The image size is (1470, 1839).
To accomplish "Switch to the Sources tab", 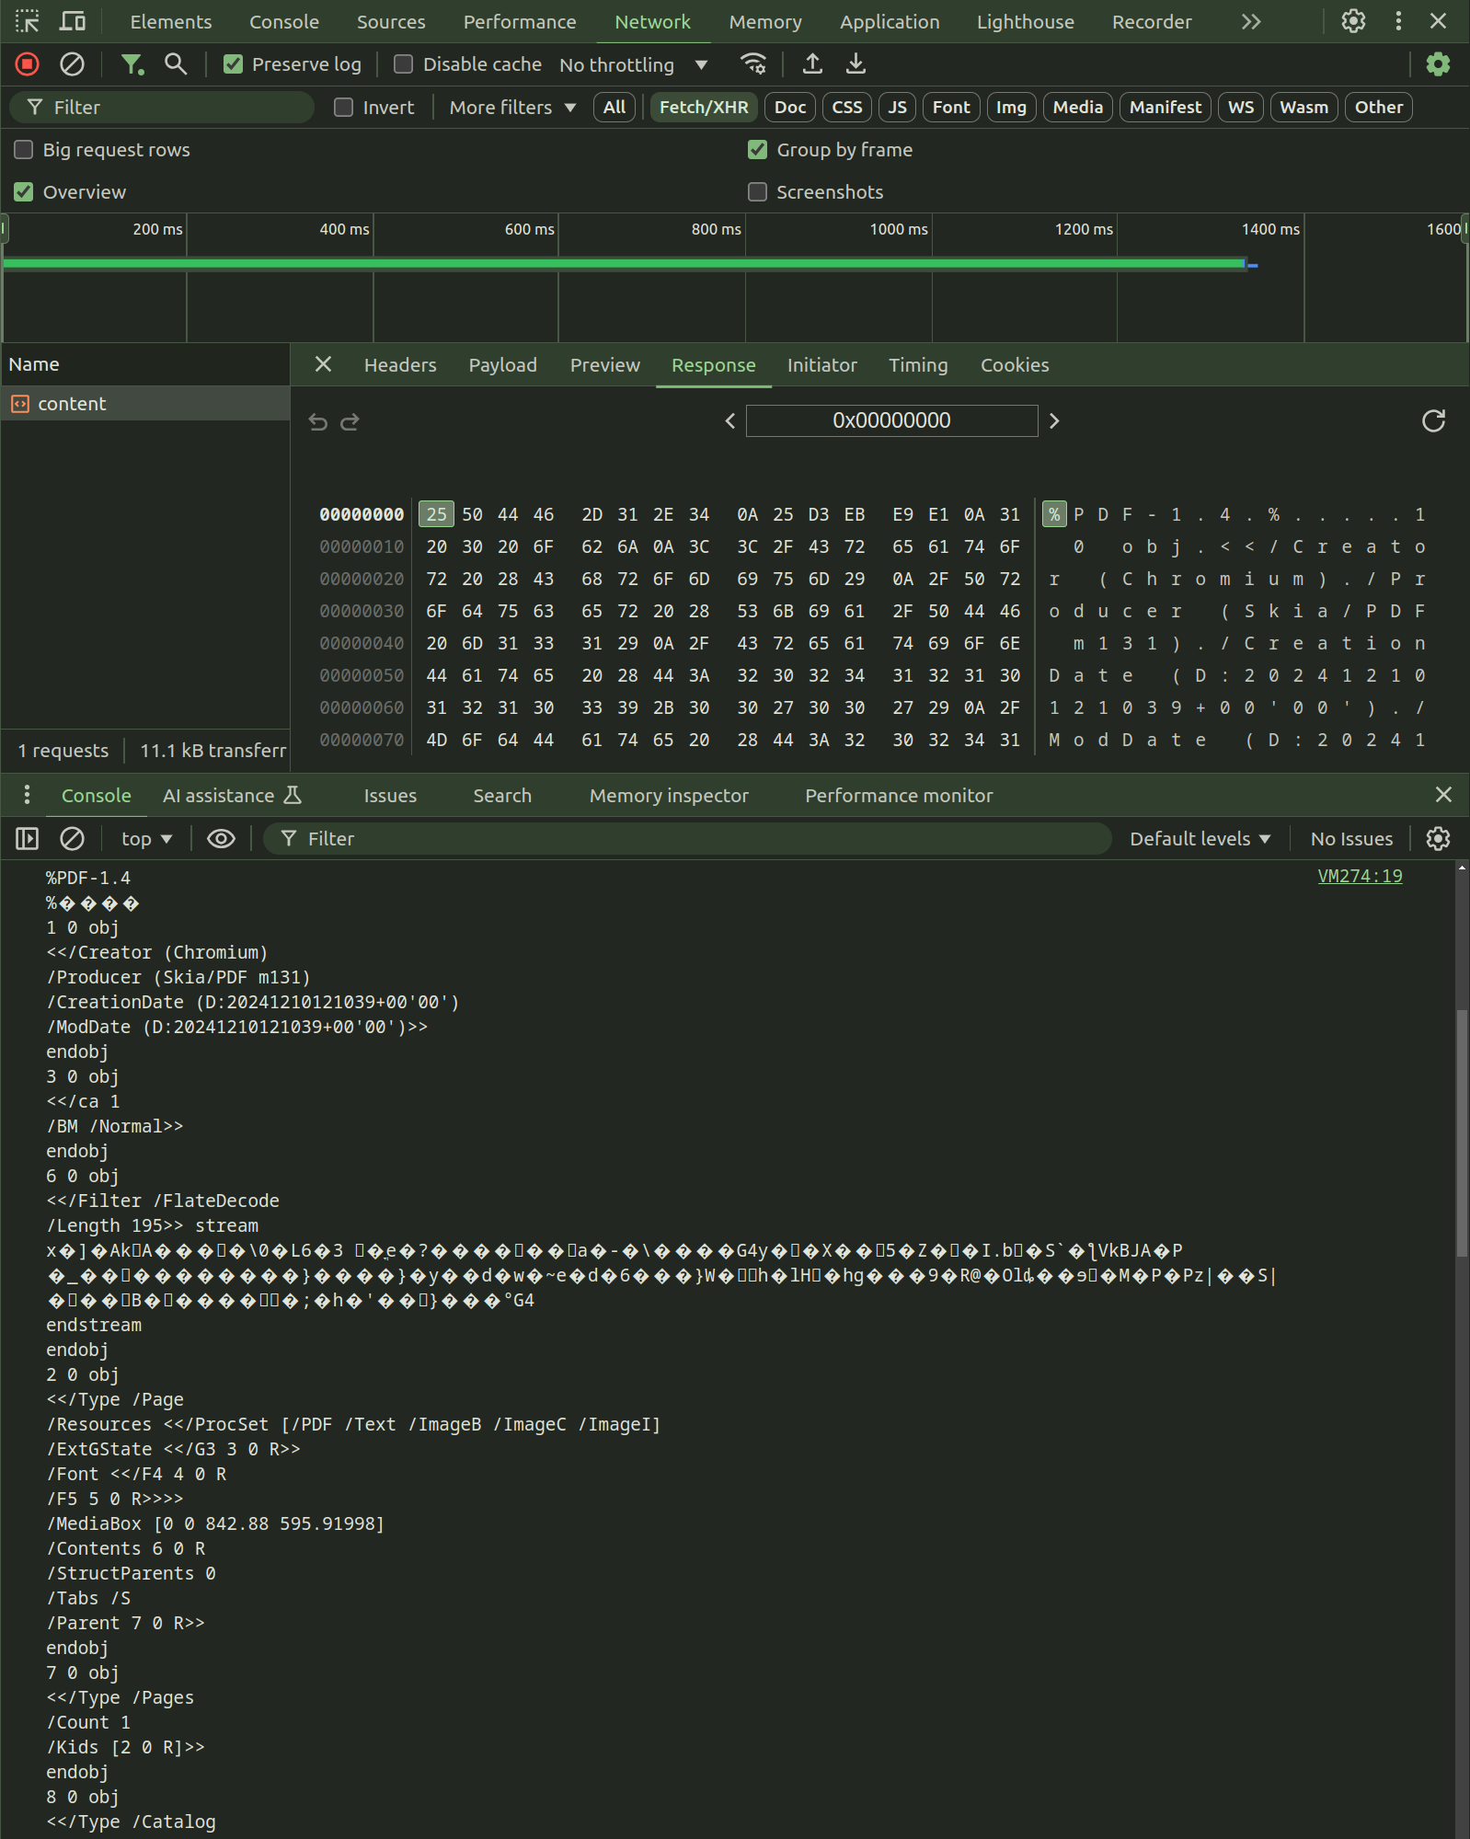I will pyautogui.click(x=391, y=21).
